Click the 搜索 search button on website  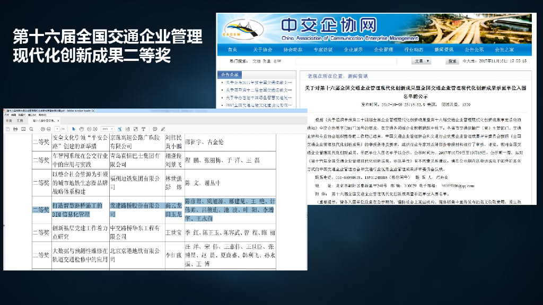pyautogui.click(x=452, y=61)
